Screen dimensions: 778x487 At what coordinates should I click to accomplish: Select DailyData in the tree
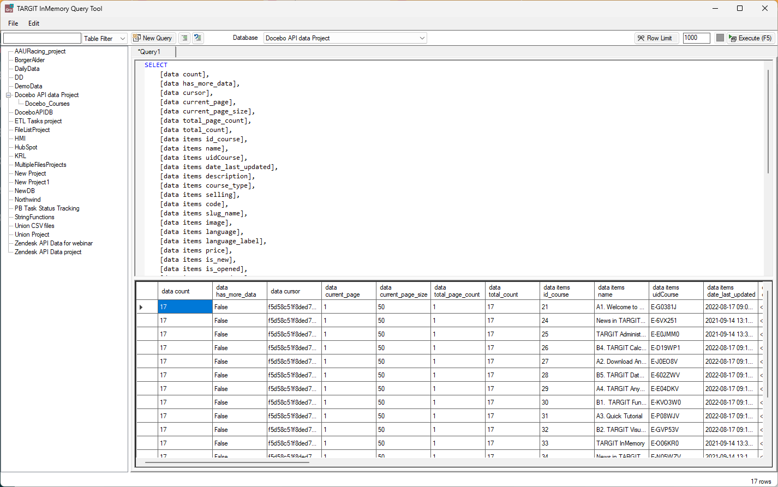pos(27,69)
